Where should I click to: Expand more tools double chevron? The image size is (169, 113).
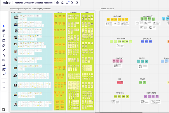[4, 74]
